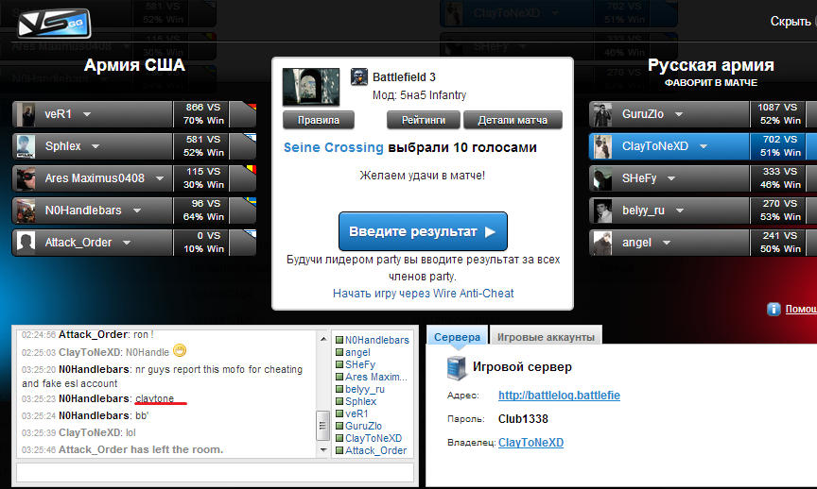817x489 pixels.
Task: Open the Seine Crossing map thumbnail
Action: (311, 86)
